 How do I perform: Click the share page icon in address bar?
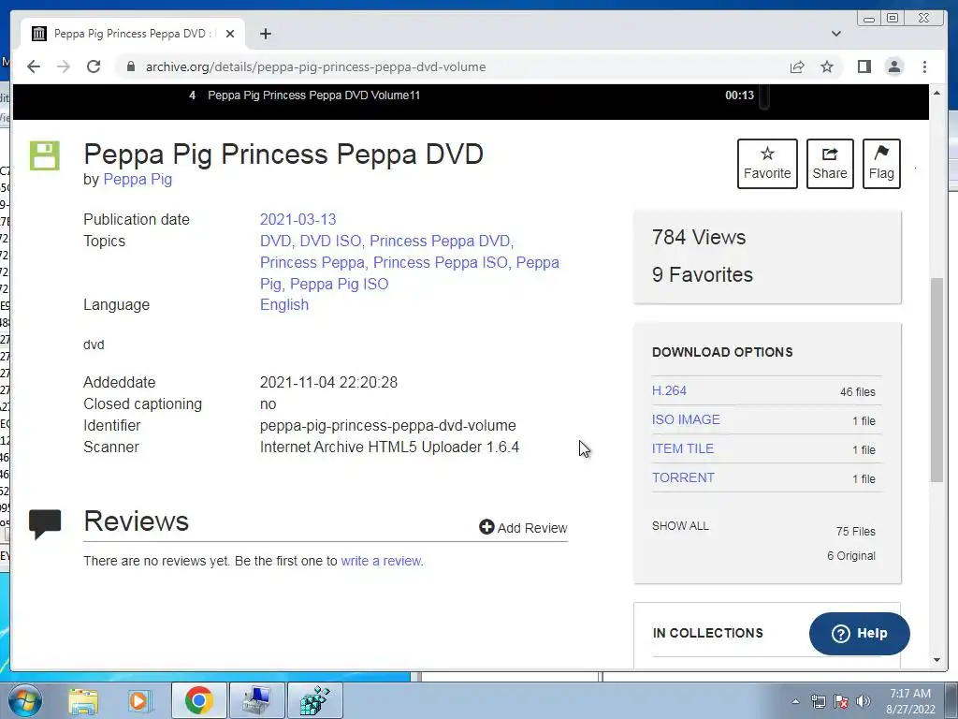[797, 66]
